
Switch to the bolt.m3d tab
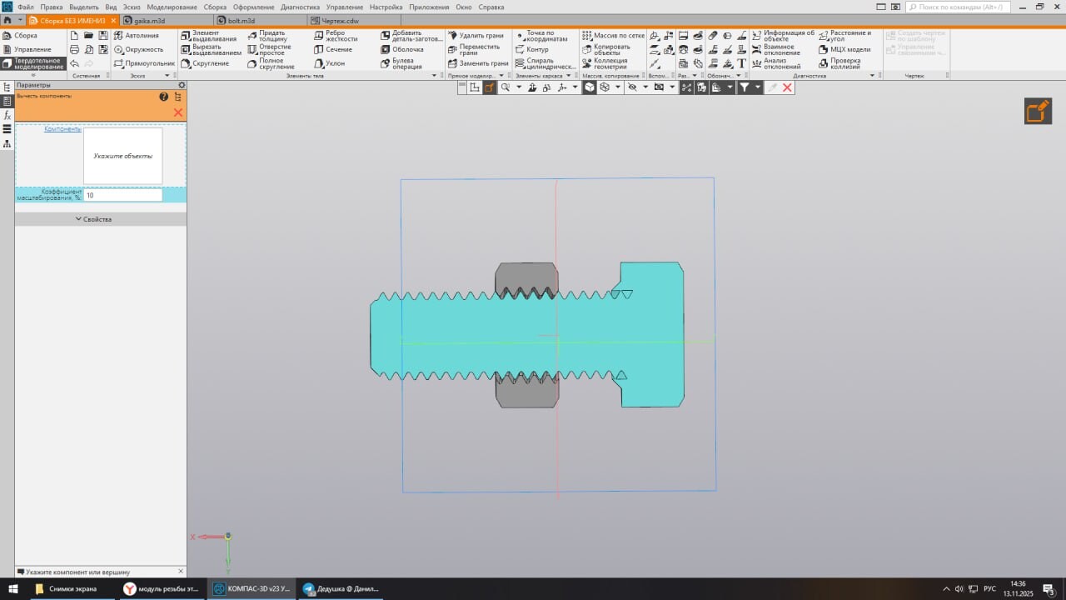coord(241,20)
